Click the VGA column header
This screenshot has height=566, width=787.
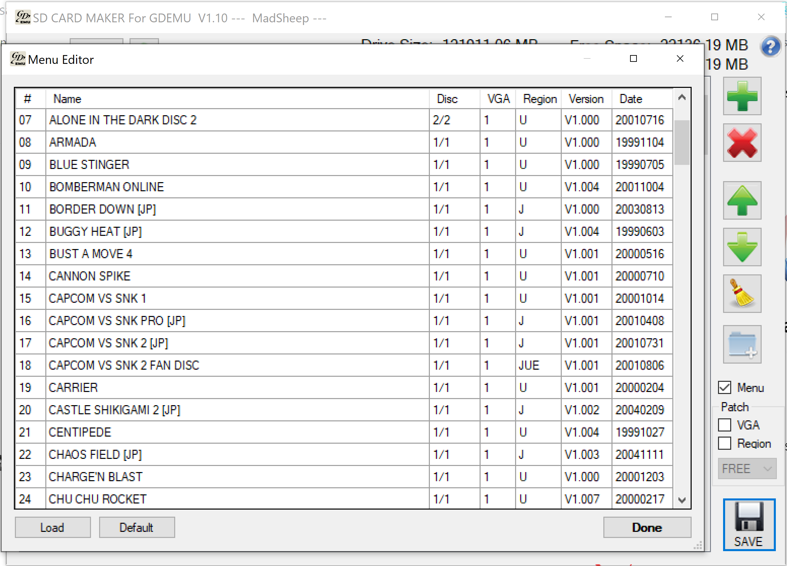498,99
